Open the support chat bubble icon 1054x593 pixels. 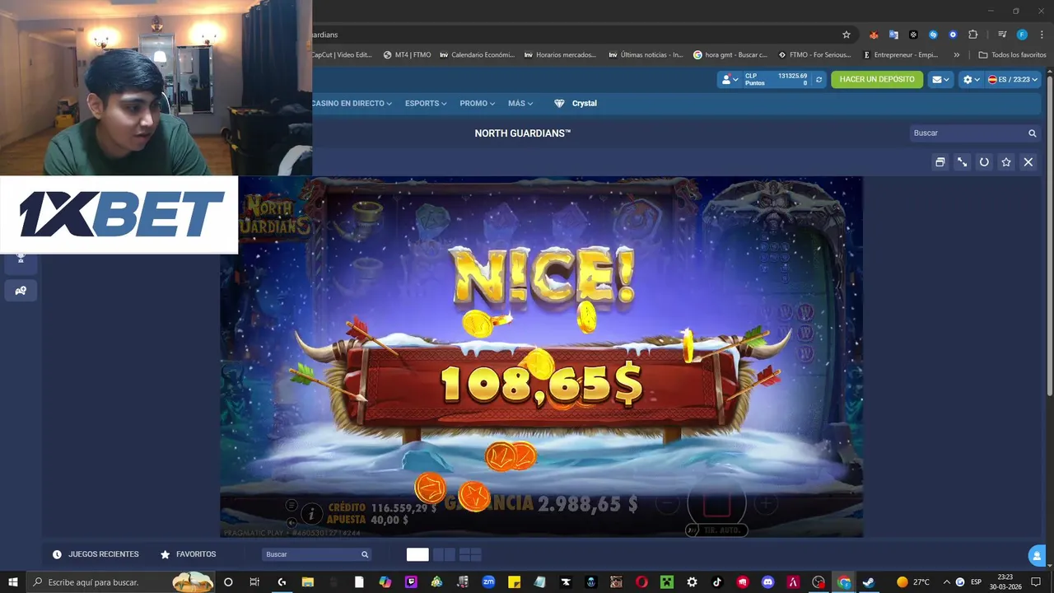click(1037, 557)
